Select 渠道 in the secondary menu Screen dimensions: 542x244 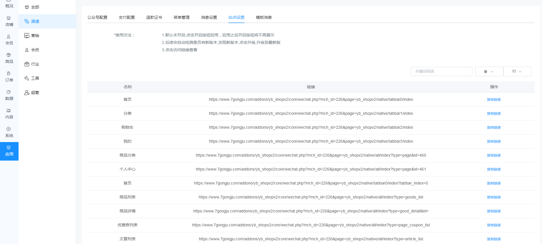coord(35,21)
